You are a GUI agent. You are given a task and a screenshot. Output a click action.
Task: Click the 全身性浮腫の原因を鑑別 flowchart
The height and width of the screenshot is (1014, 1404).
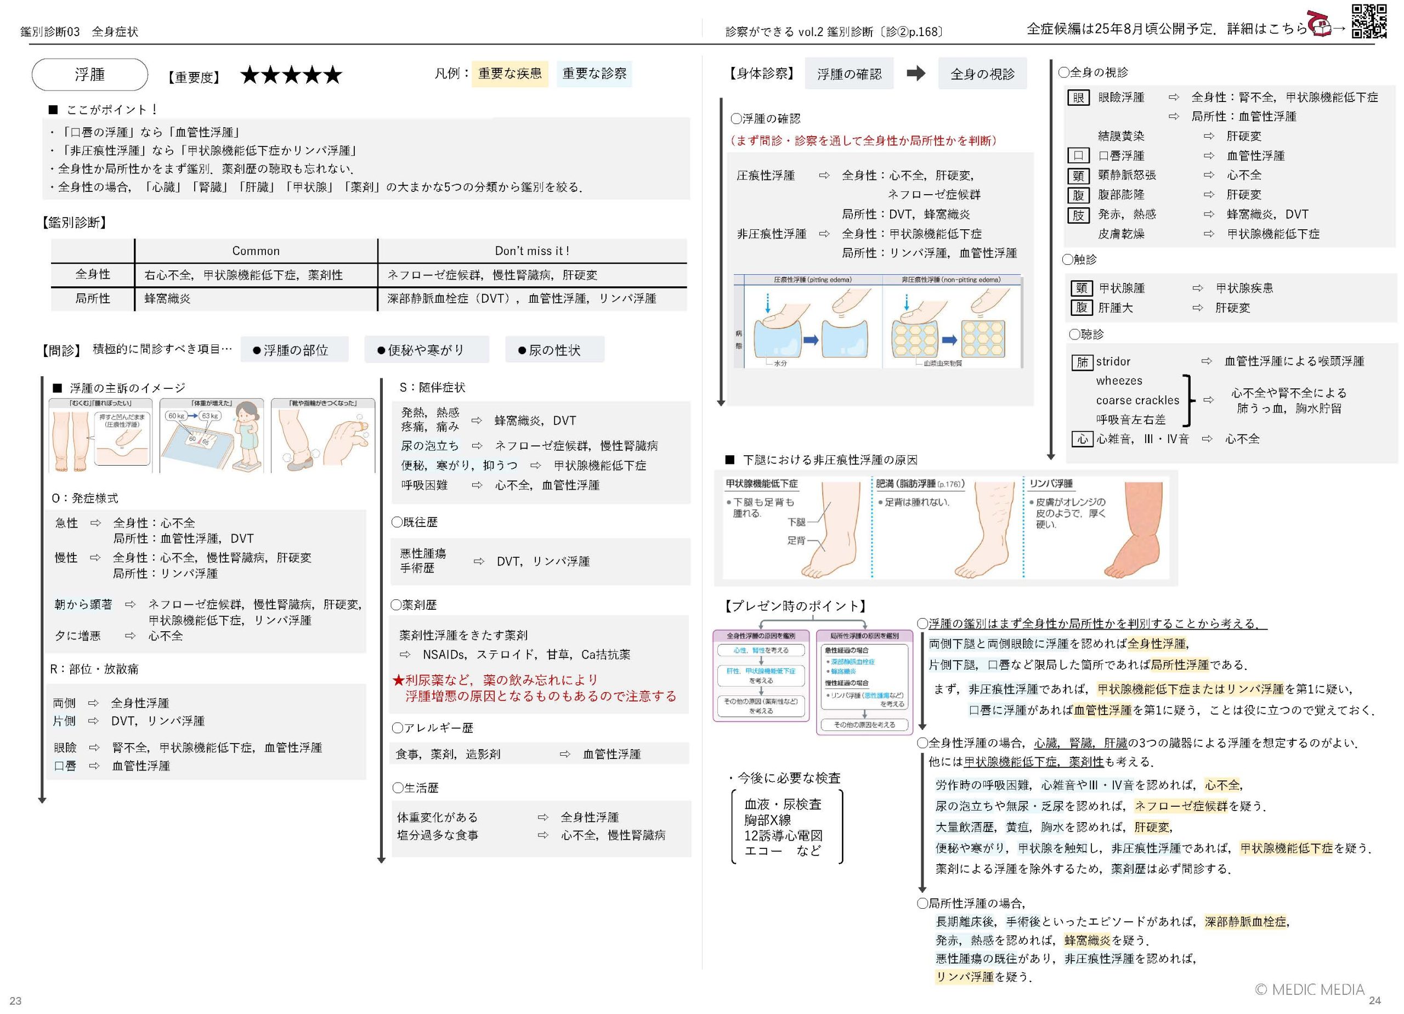click(761, 676)
